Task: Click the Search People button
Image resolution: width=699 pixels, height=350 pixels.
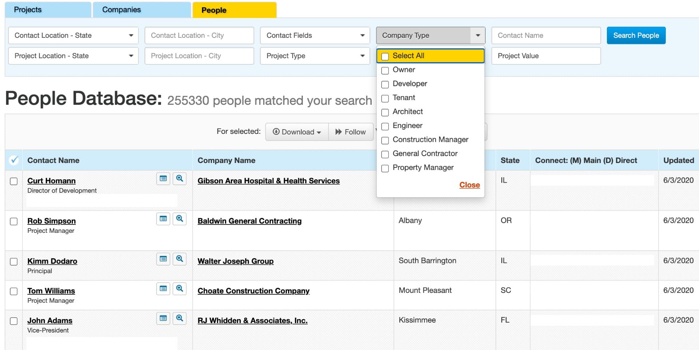Action: [636, 35]
